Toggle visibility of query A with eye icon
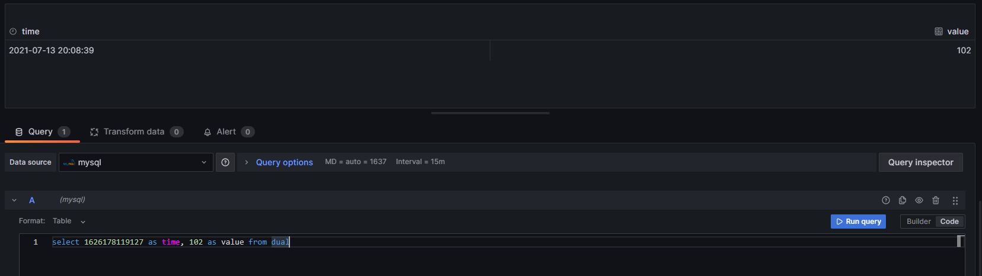Viewport: 982px width, 276px height. point(919,200)
